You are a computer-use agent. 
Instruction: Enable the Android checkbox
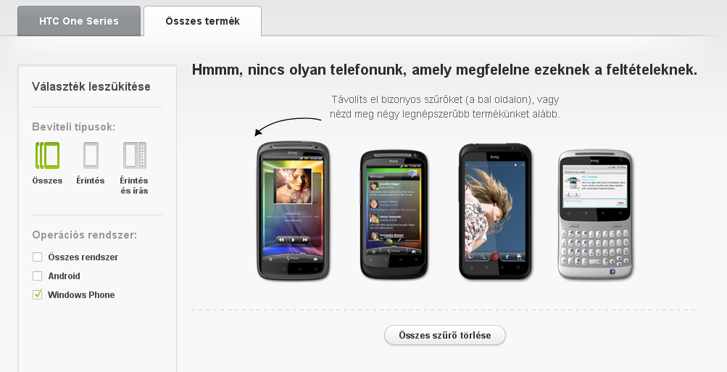tap(38, 276)
